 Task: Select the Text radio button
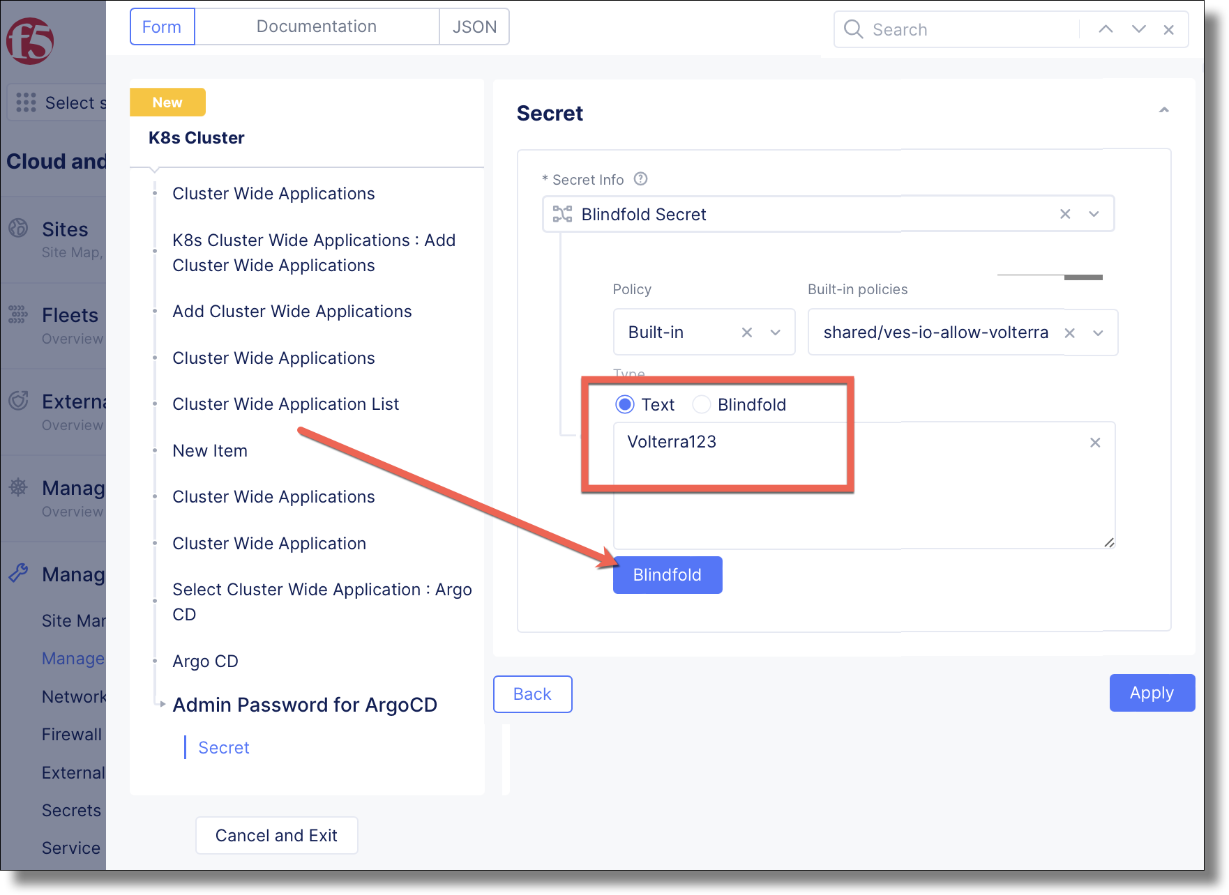(625, 404)
